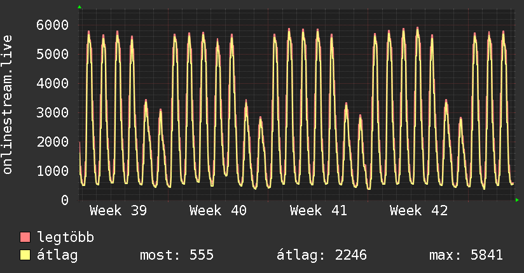Click the Week 39 axis label
Image resolution: width=524 pixels, height=273 pixels.
coord(118,211)
